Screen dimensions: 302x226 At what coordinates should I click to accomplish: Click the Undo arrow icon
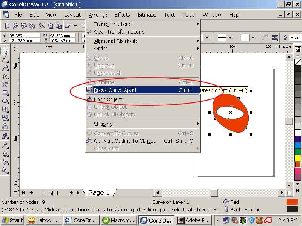(x=68, y=26)
